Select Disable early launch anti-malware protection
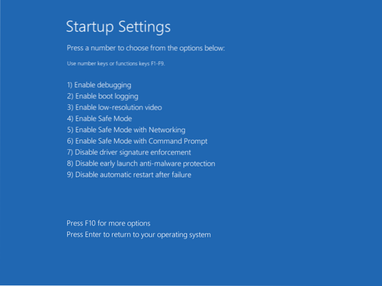 (141, 164)
